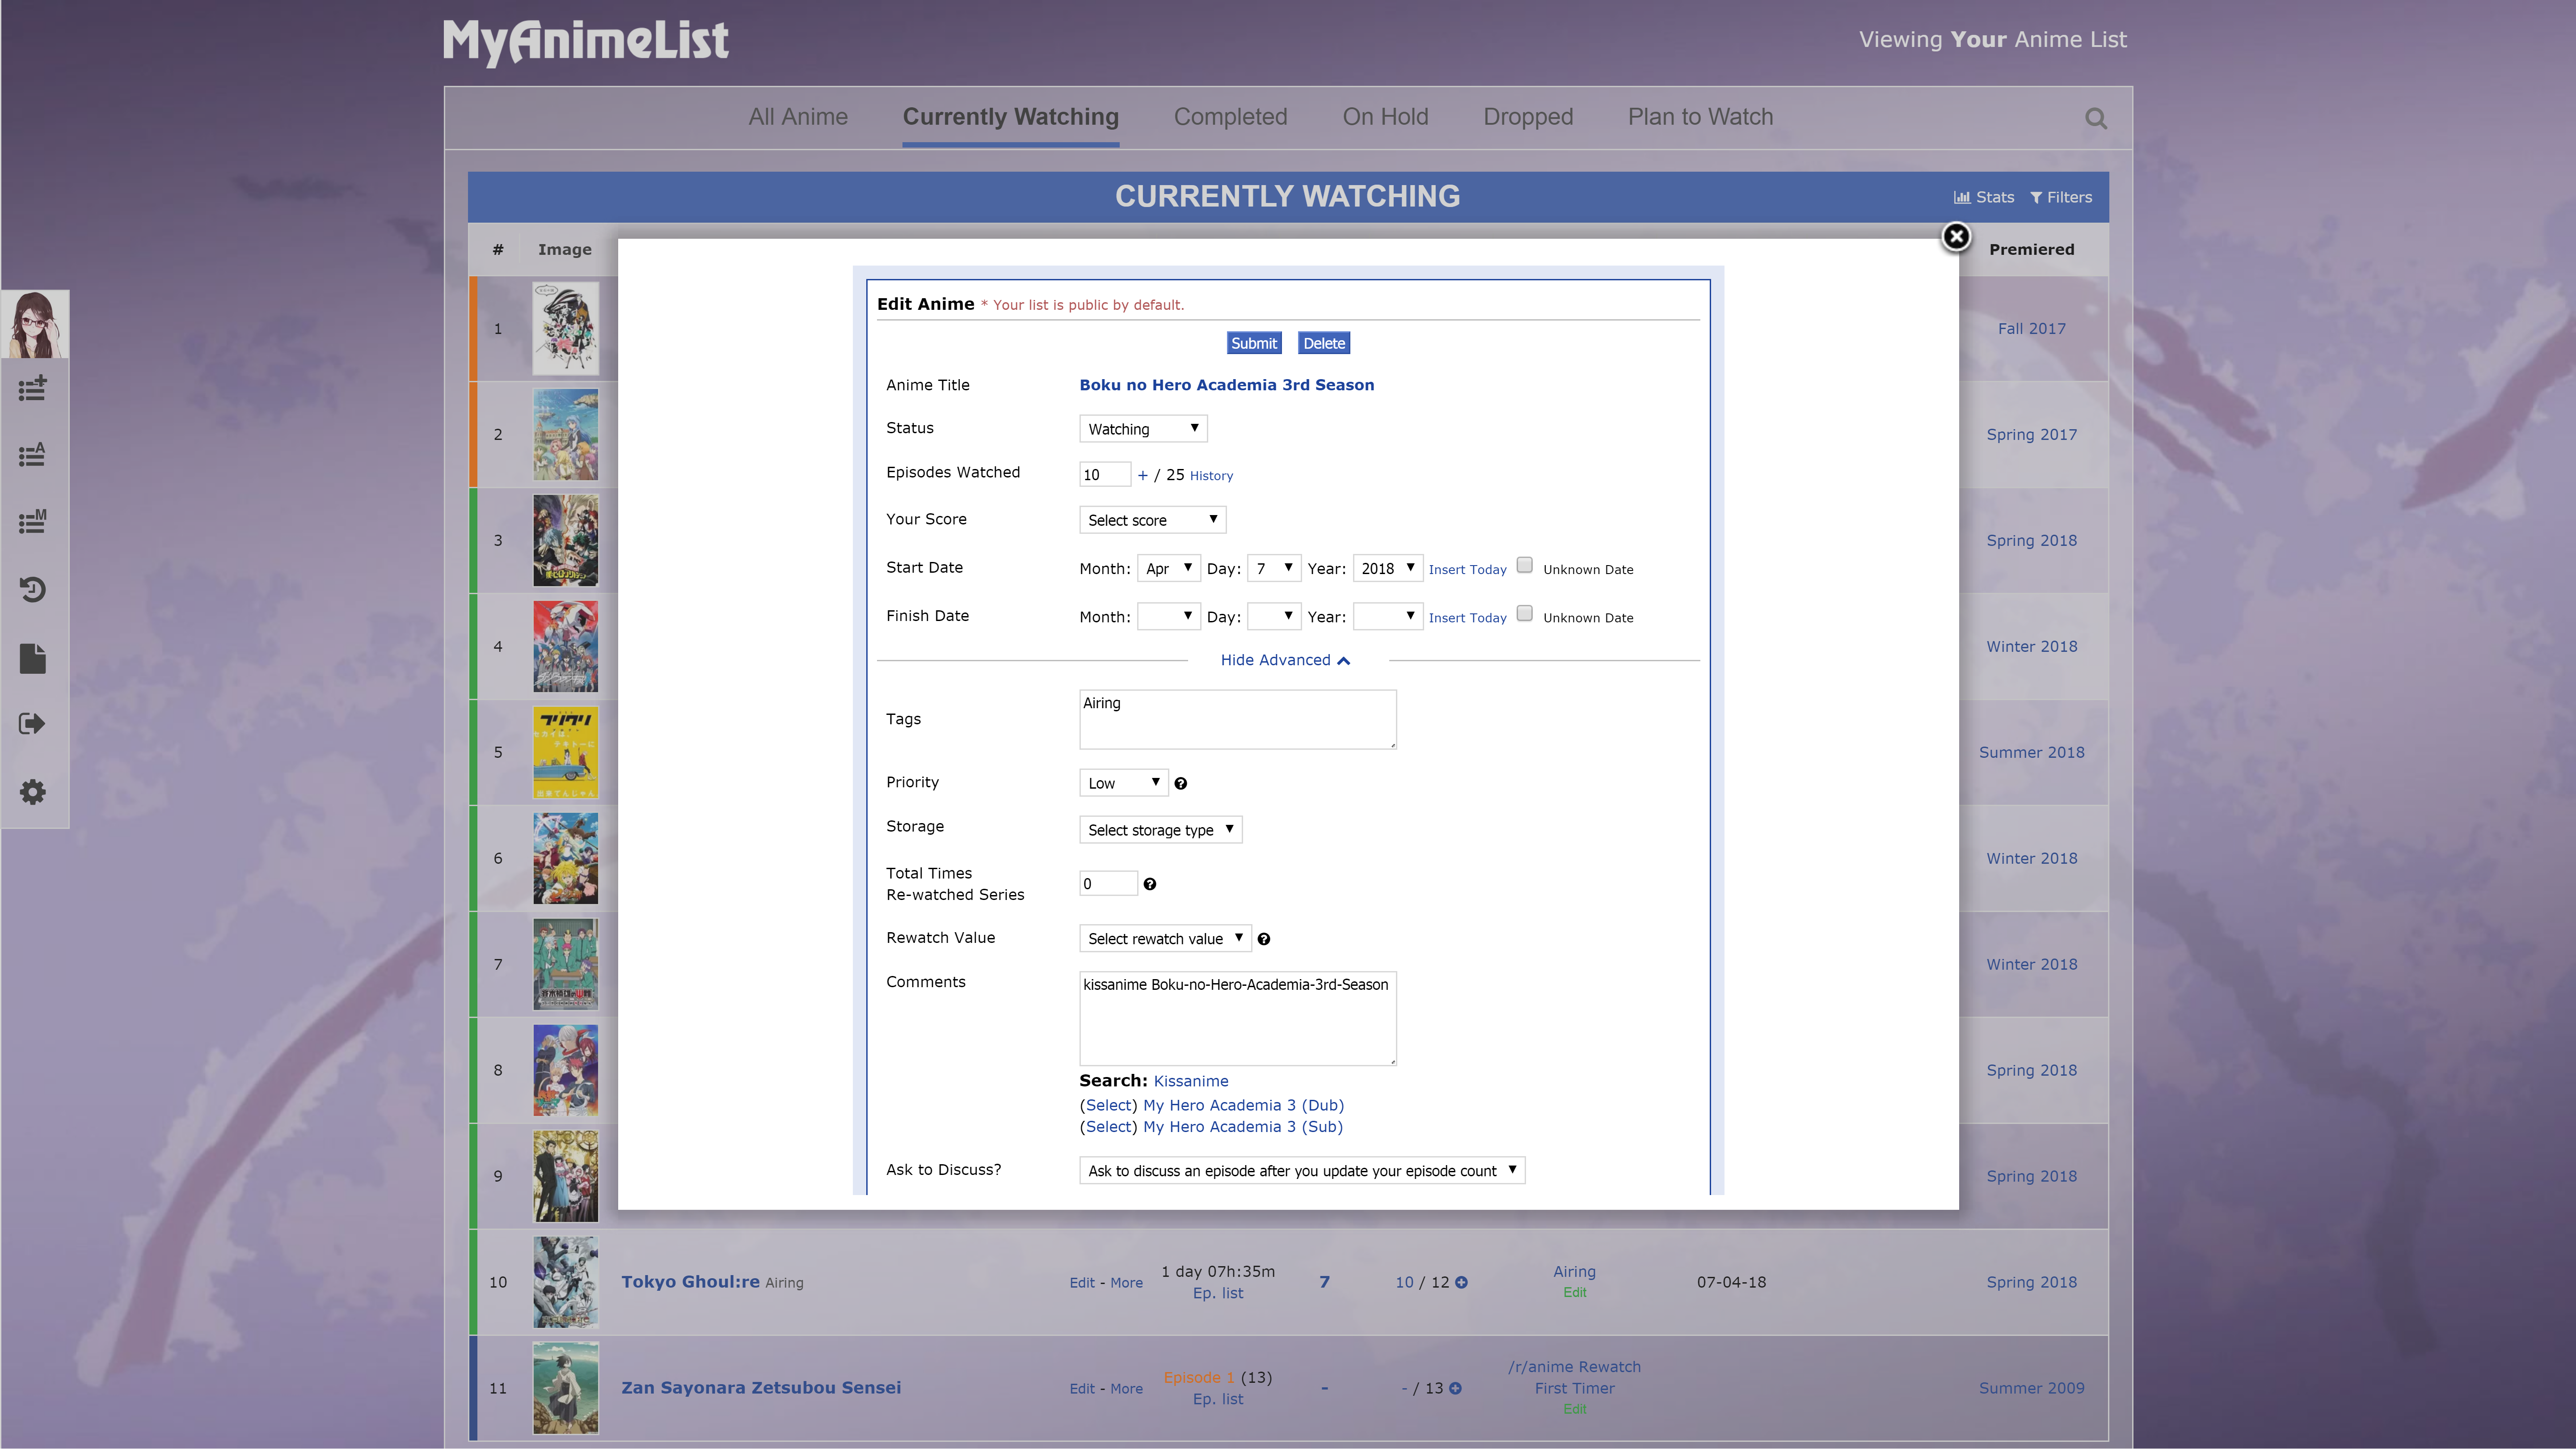Click Rewatch Value help icon
Image resolution: width=2576 pixels, height=1449 pixels.
[1264, 939]
